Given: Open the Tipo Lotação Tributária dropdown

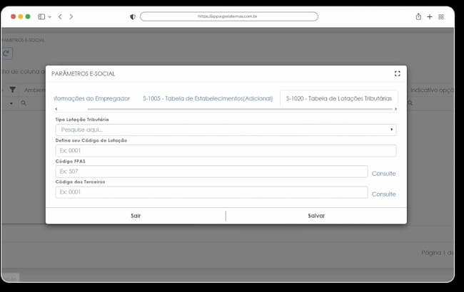Looking at the screenshot, I should pos(226,130).
